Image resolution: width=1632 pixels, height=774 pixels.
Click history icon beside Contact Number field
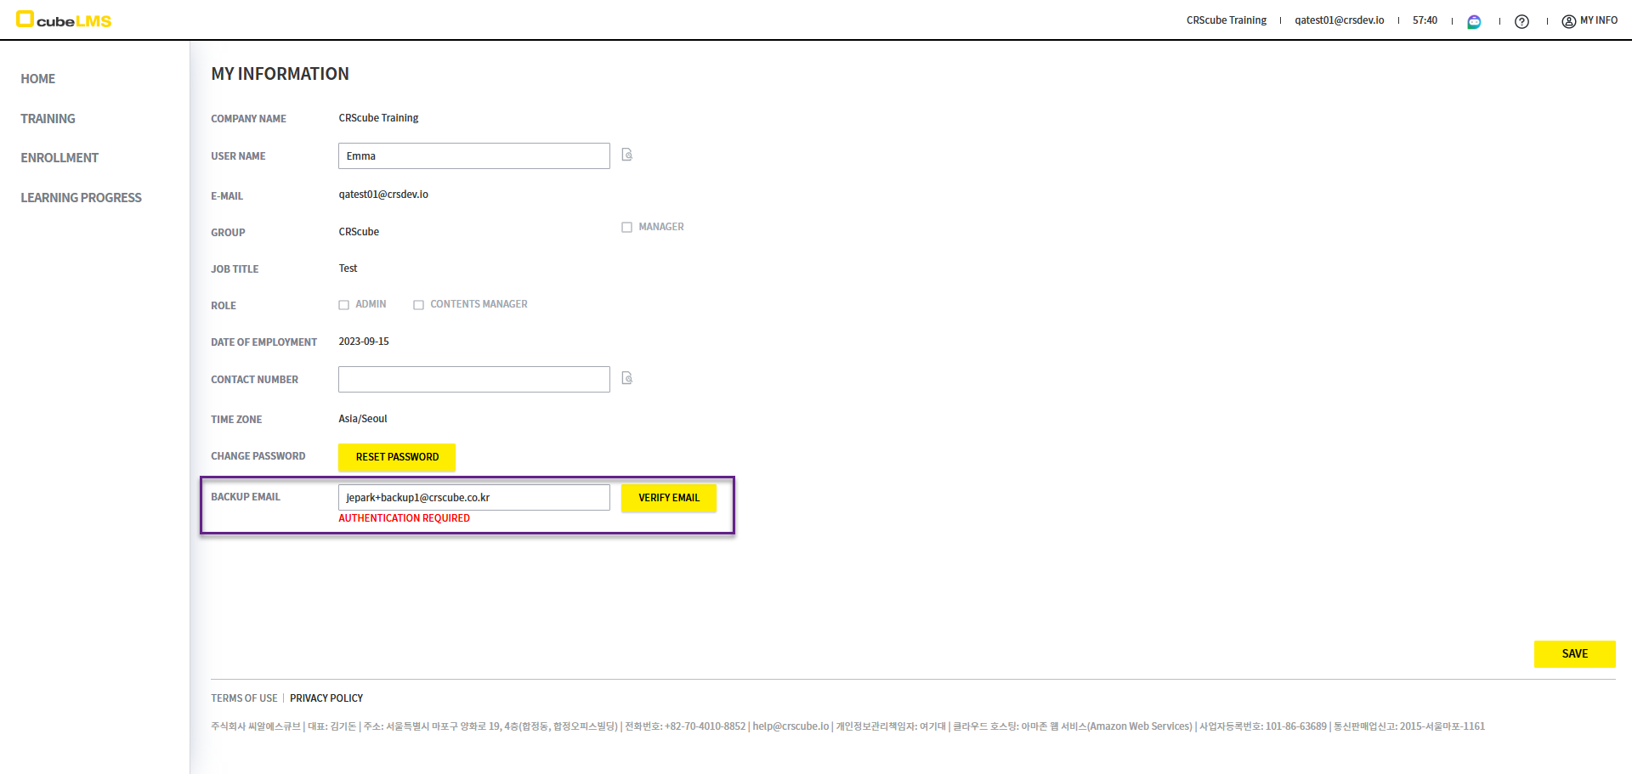626,378
